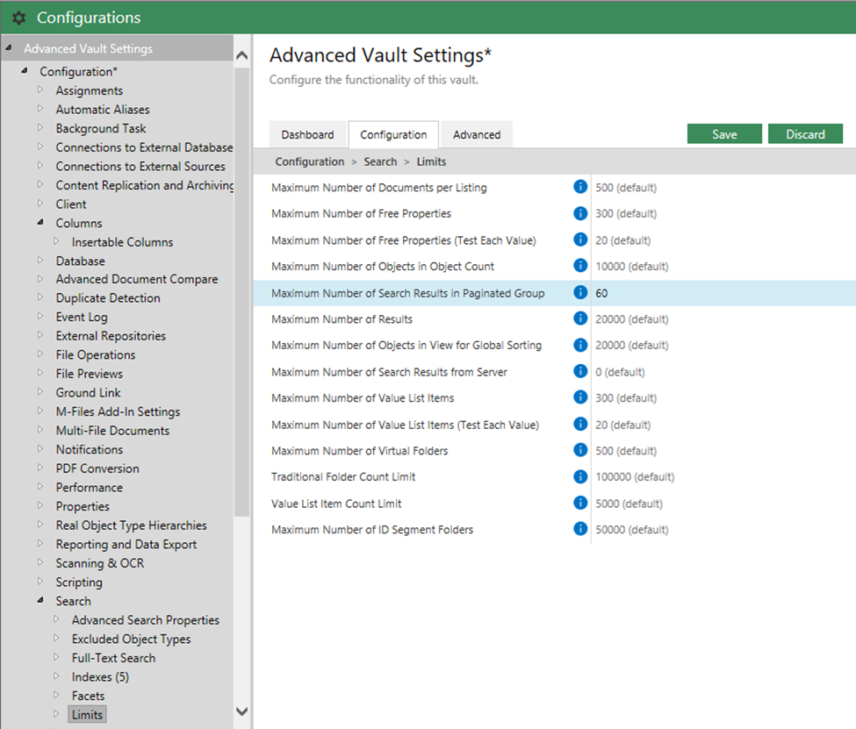Open info icon beside Maximum Number of Results
Screen dimensions: 856x729
[580, 318]
